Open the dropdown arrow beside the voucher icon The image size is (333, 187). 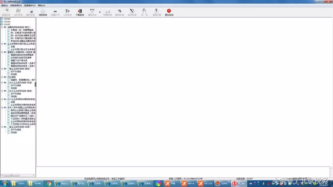(100, 12)
